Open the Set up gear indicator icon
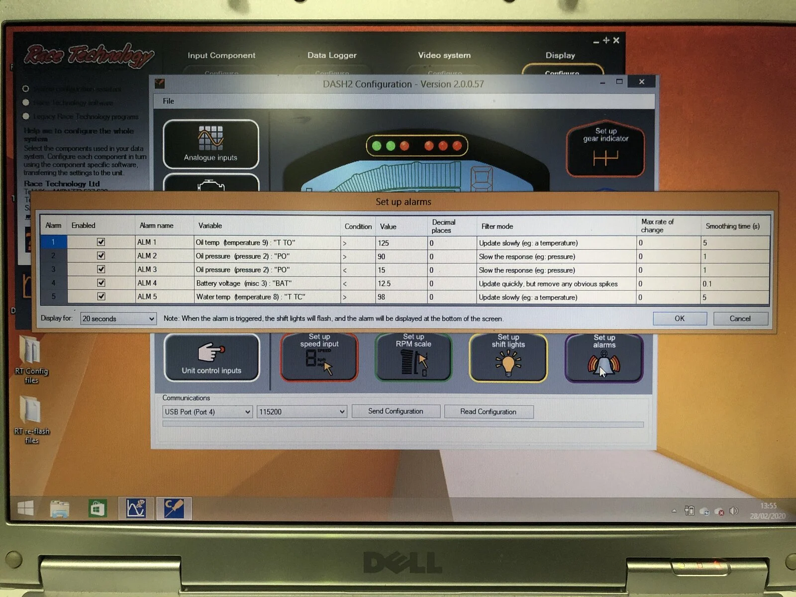 coord(605,149)
